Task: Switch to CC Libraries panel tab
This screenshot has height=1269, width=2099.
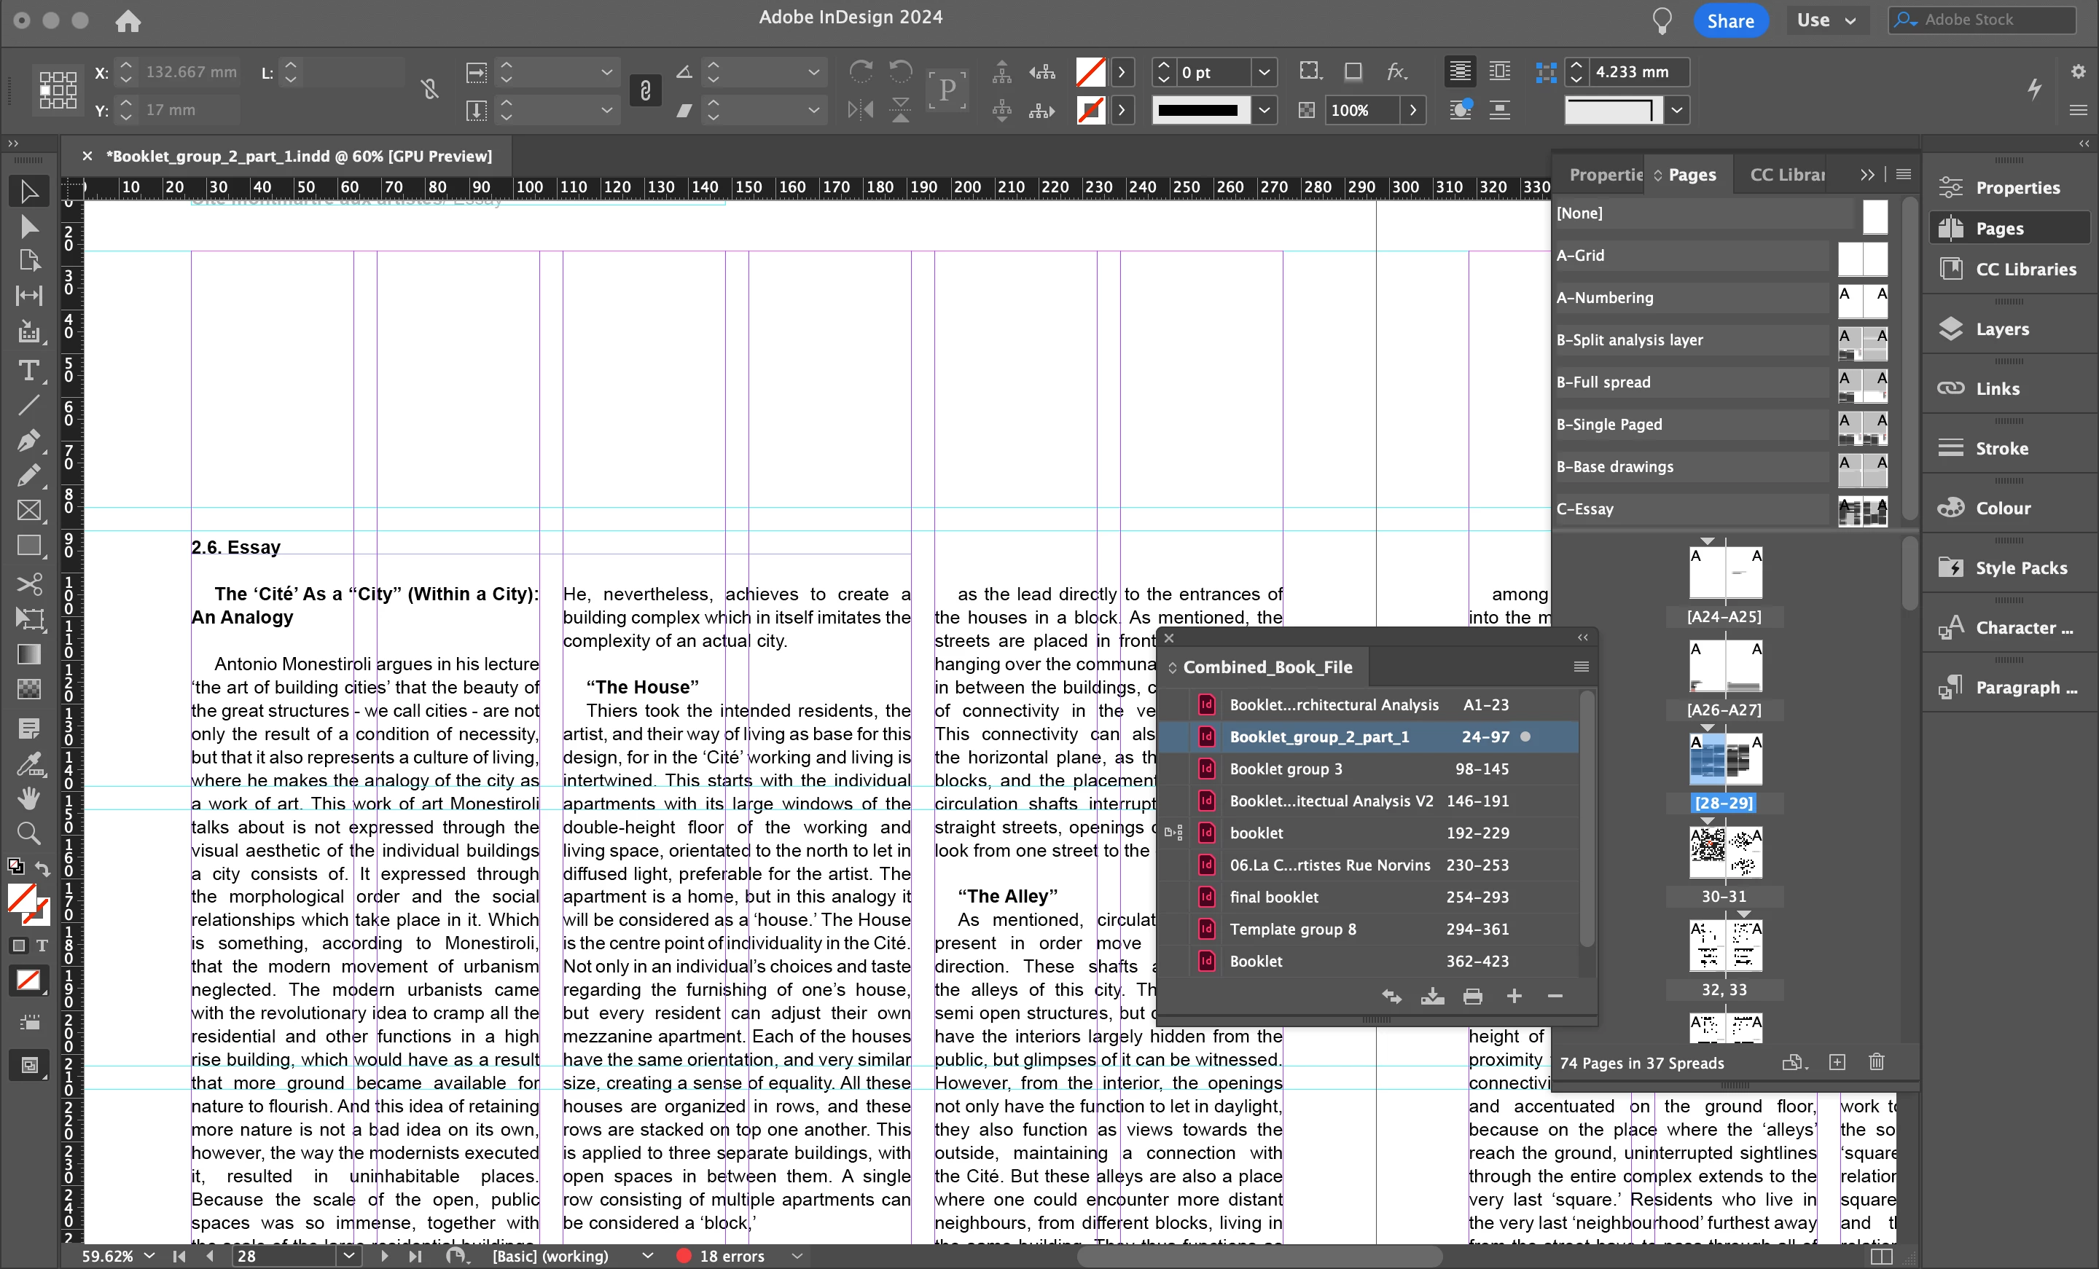Action: (x=1786, y=175)
